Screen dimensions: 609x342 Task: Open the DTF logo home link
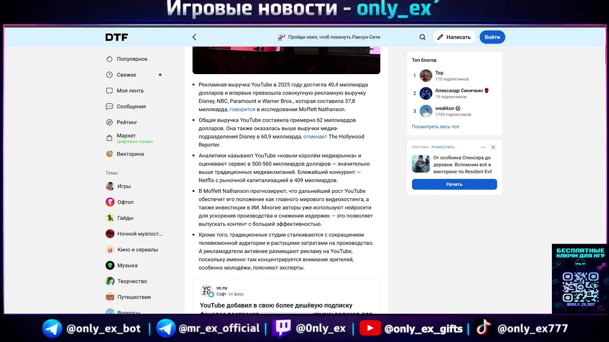point(117,37)
